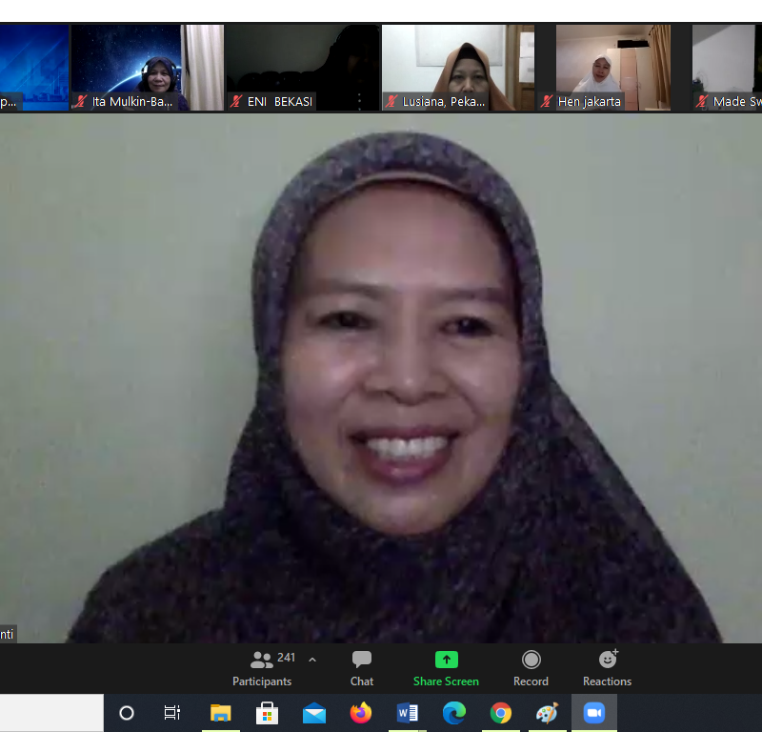
Task: Click the muted mic icon on Hen jakarta
Action: point(547,102)
